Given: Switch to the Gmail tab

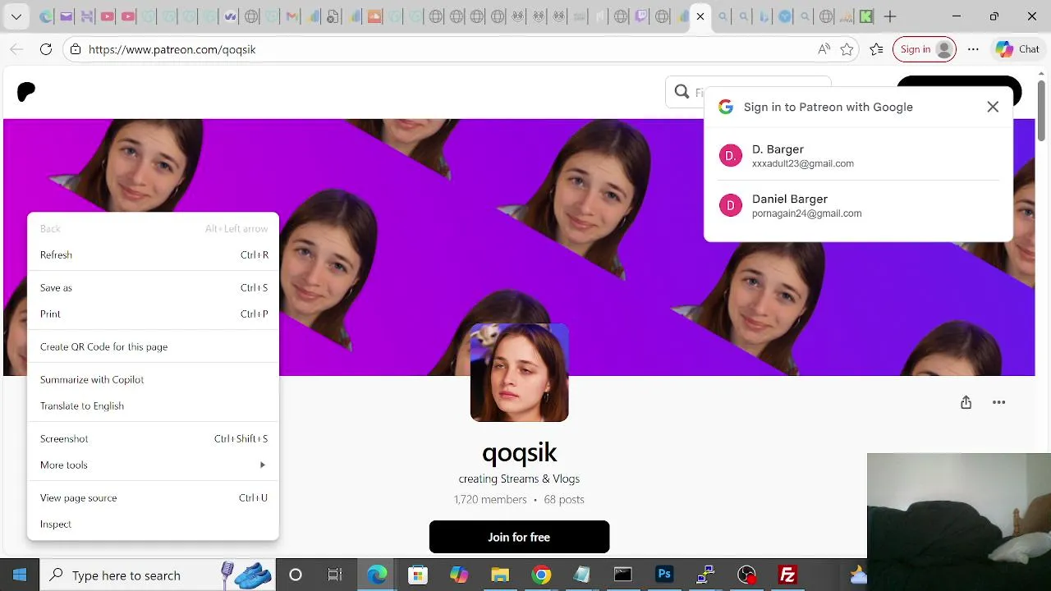Looking at the screenshot, I should (x=291, y=16).
